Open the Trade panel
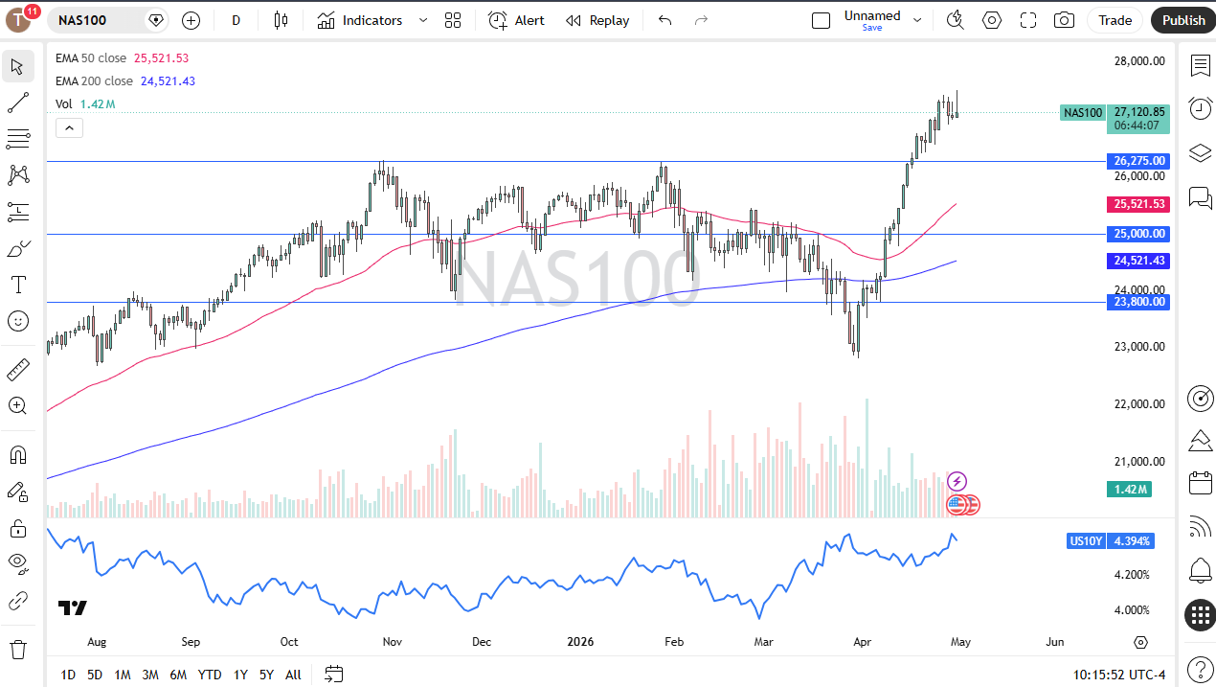The width and height of the screenshot is (1216, 687). coord(1115,20)
